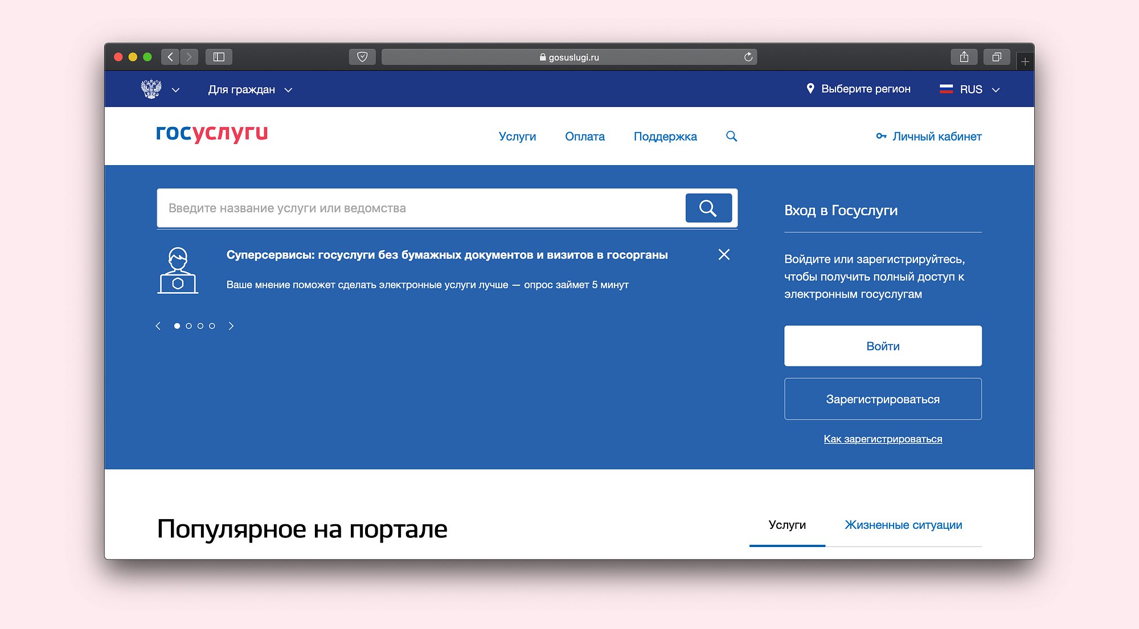Go forward with the Safari forward arrow

189,57
